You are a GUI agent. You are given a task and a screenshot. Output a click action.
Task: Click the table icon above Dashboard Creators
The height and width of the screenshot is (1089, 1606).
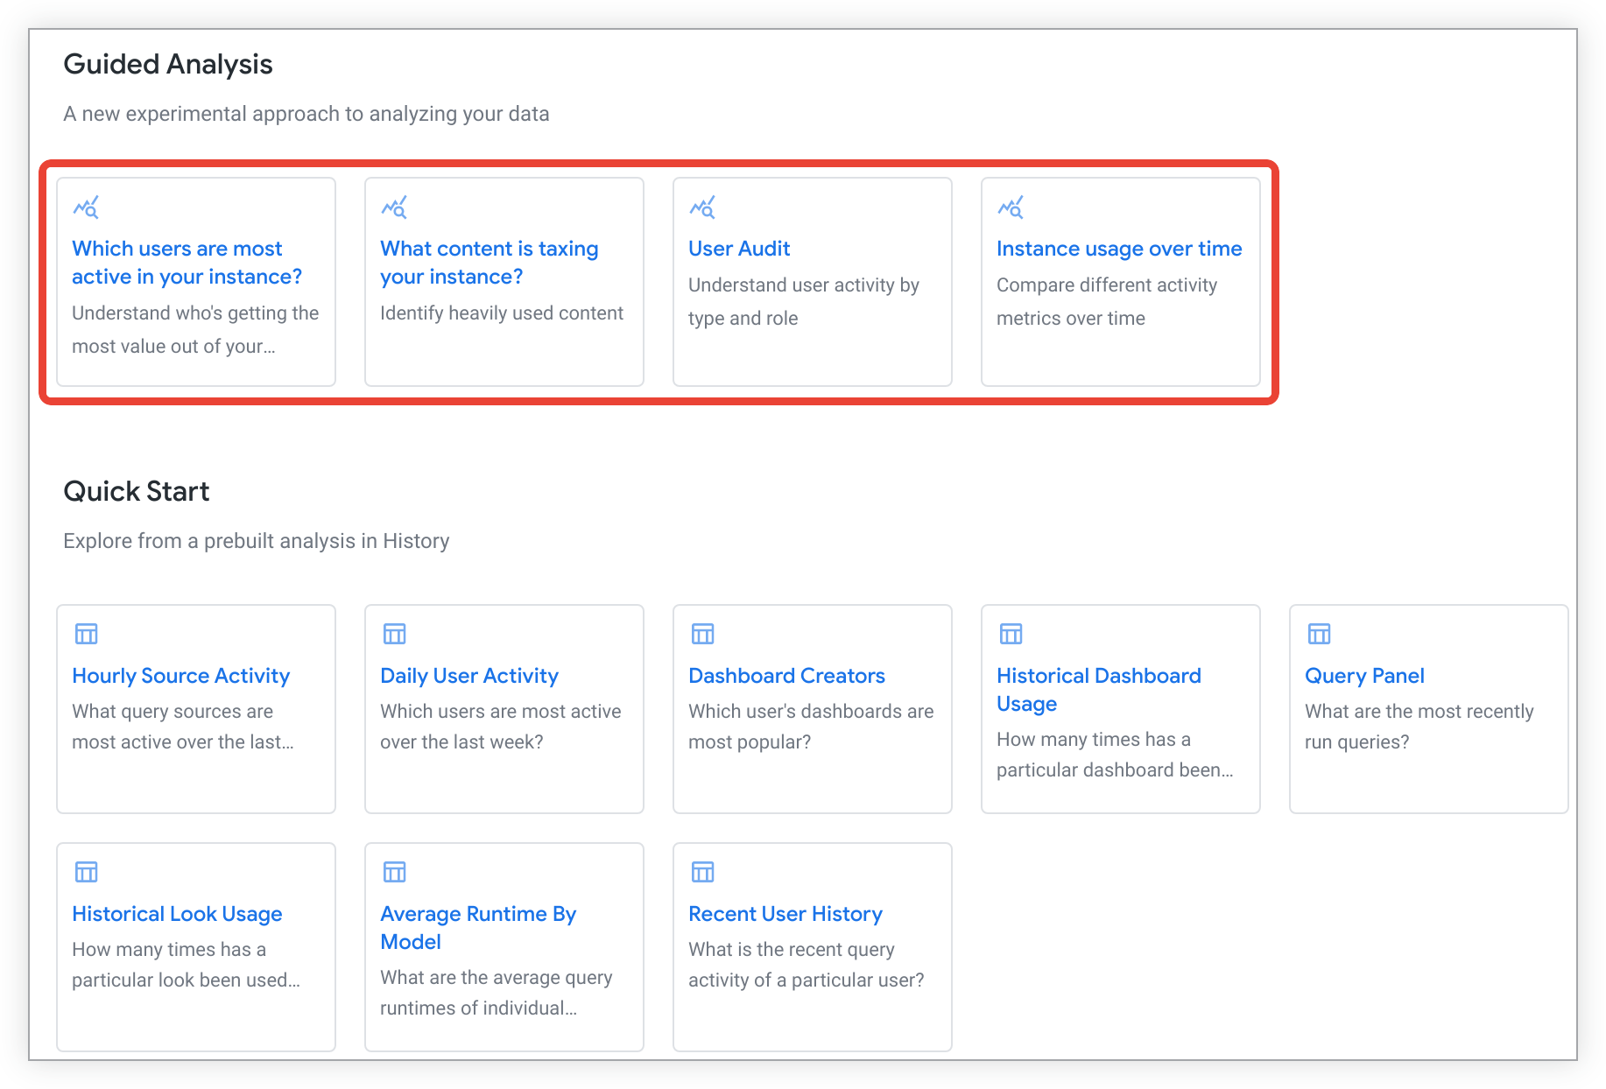click(702, 634)
